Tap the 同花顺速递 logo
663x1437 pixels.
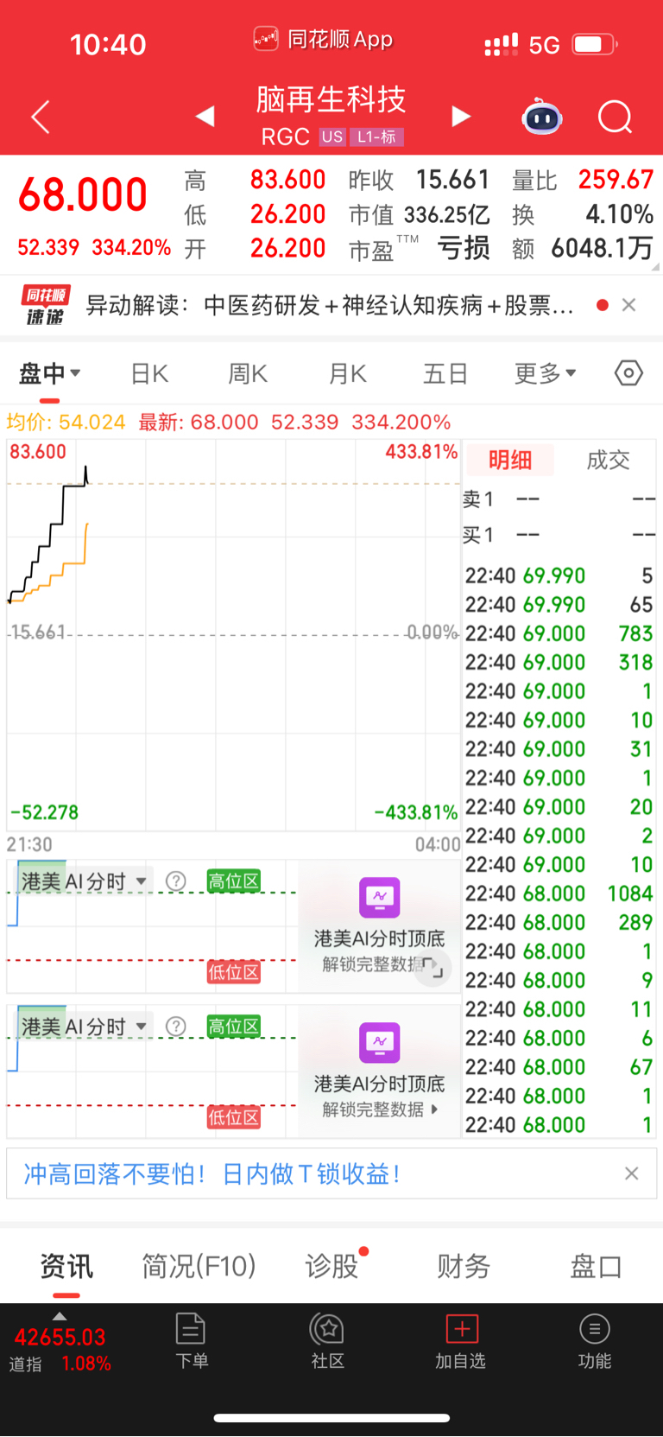click(46, 305)
